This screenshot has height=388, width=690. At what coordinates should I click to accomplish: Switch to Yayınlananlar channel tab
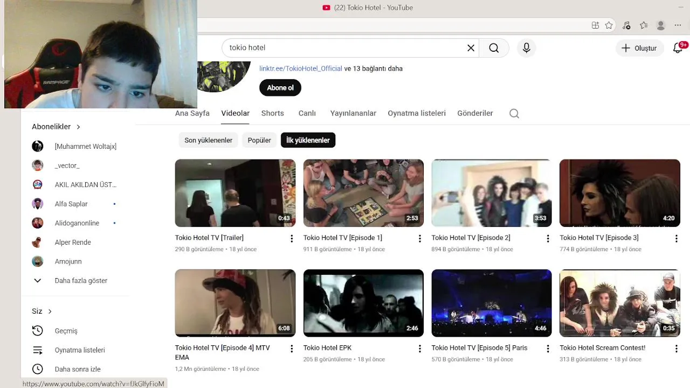353,113
